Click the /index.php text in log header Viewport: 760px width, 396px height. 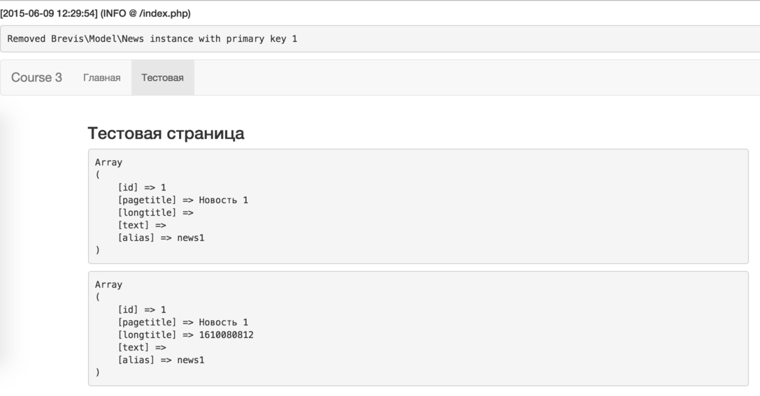(x=164, y=13)
